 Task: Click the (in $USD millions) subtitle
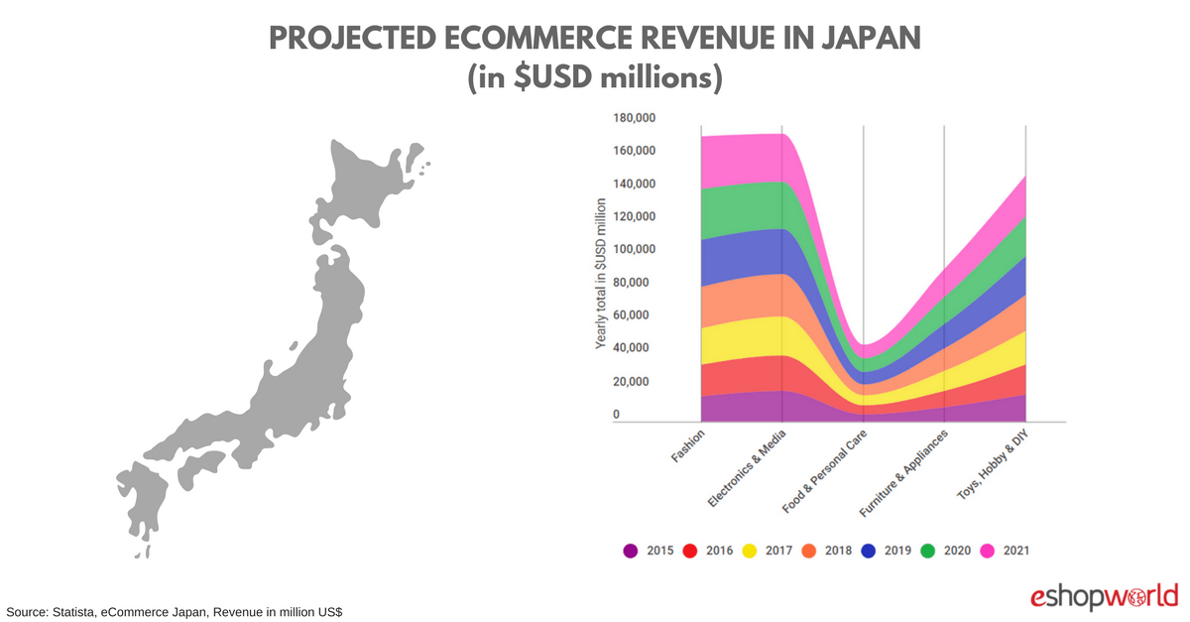(x=595, y=78)
